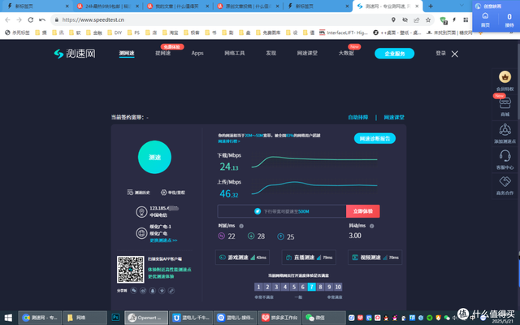Open the 微信 taskbar button
This screenshot has height=325, width=520.
[324, 318]
